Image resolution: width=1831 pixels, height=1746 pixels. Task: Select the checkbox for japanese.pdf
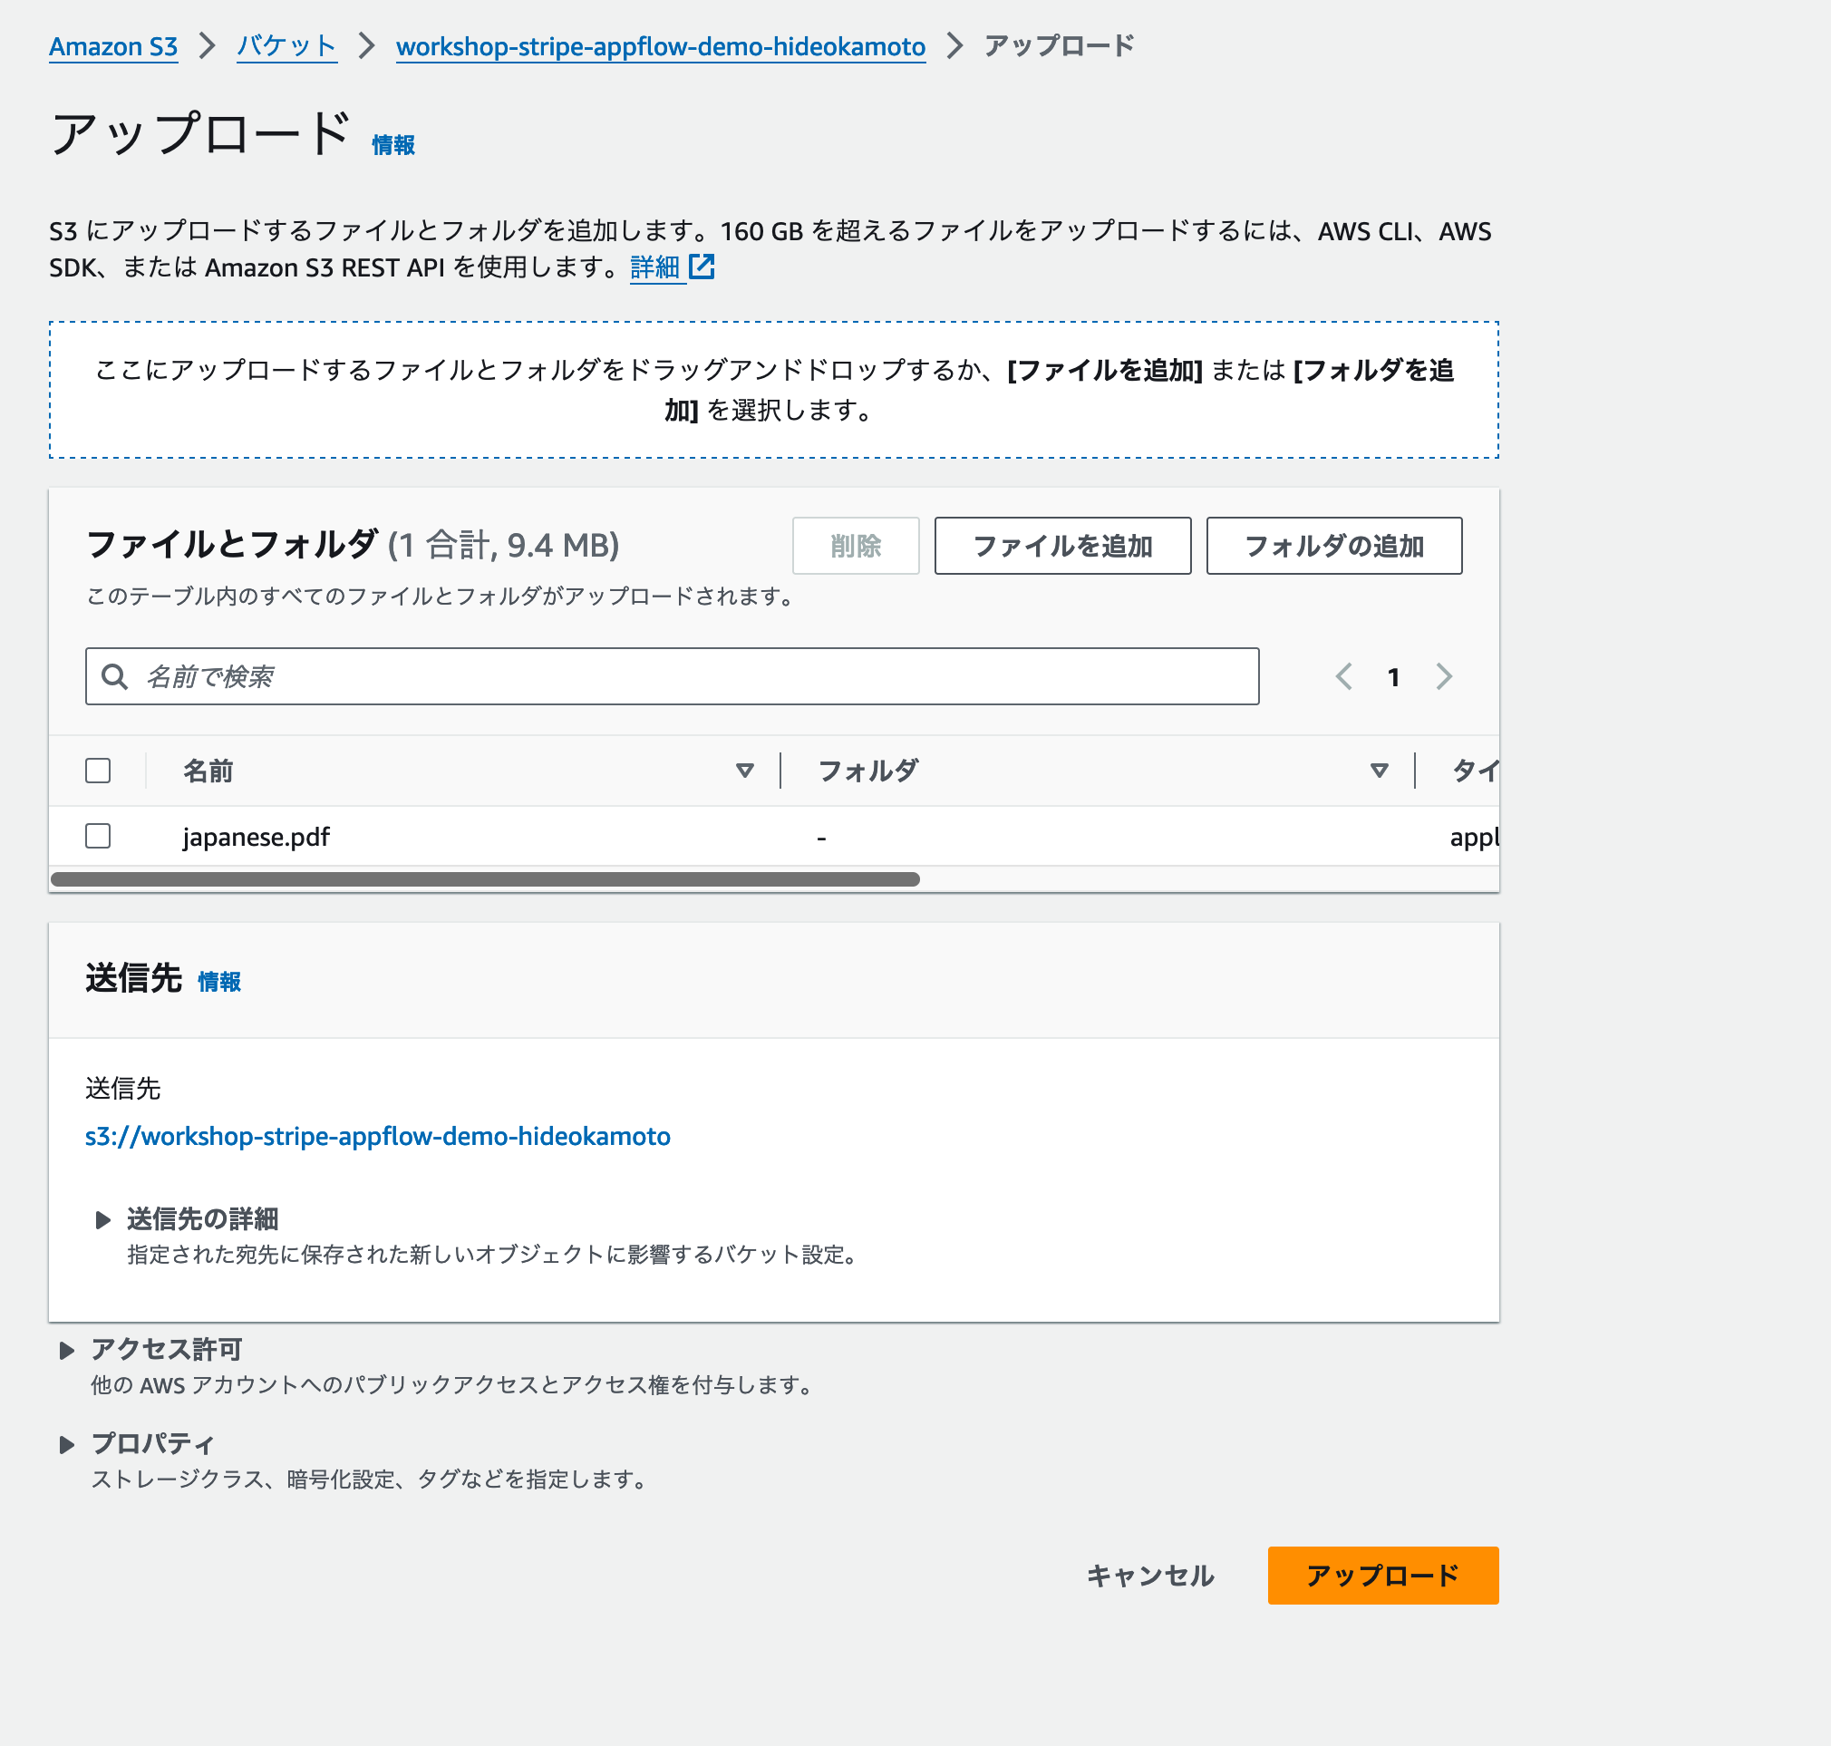pos(97,836)
